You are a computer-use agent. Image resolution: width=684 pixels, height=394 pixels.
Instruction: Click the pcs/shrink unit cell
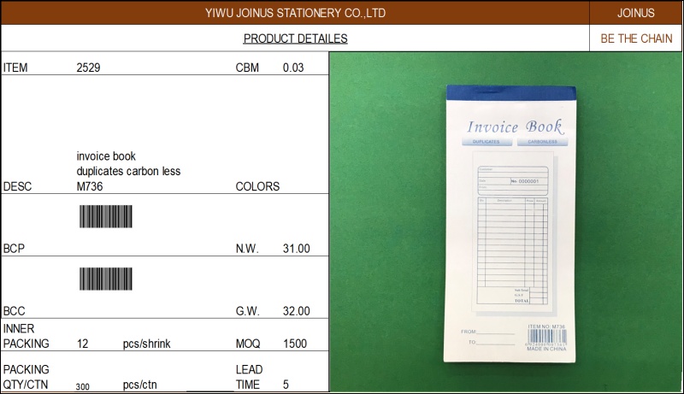147,344
